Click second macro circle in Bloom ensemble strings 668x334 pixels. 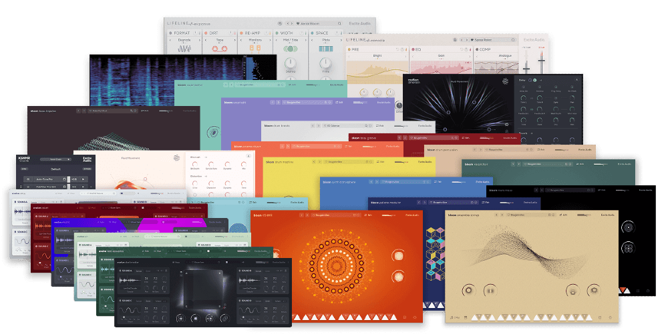(x=491, y=291)
